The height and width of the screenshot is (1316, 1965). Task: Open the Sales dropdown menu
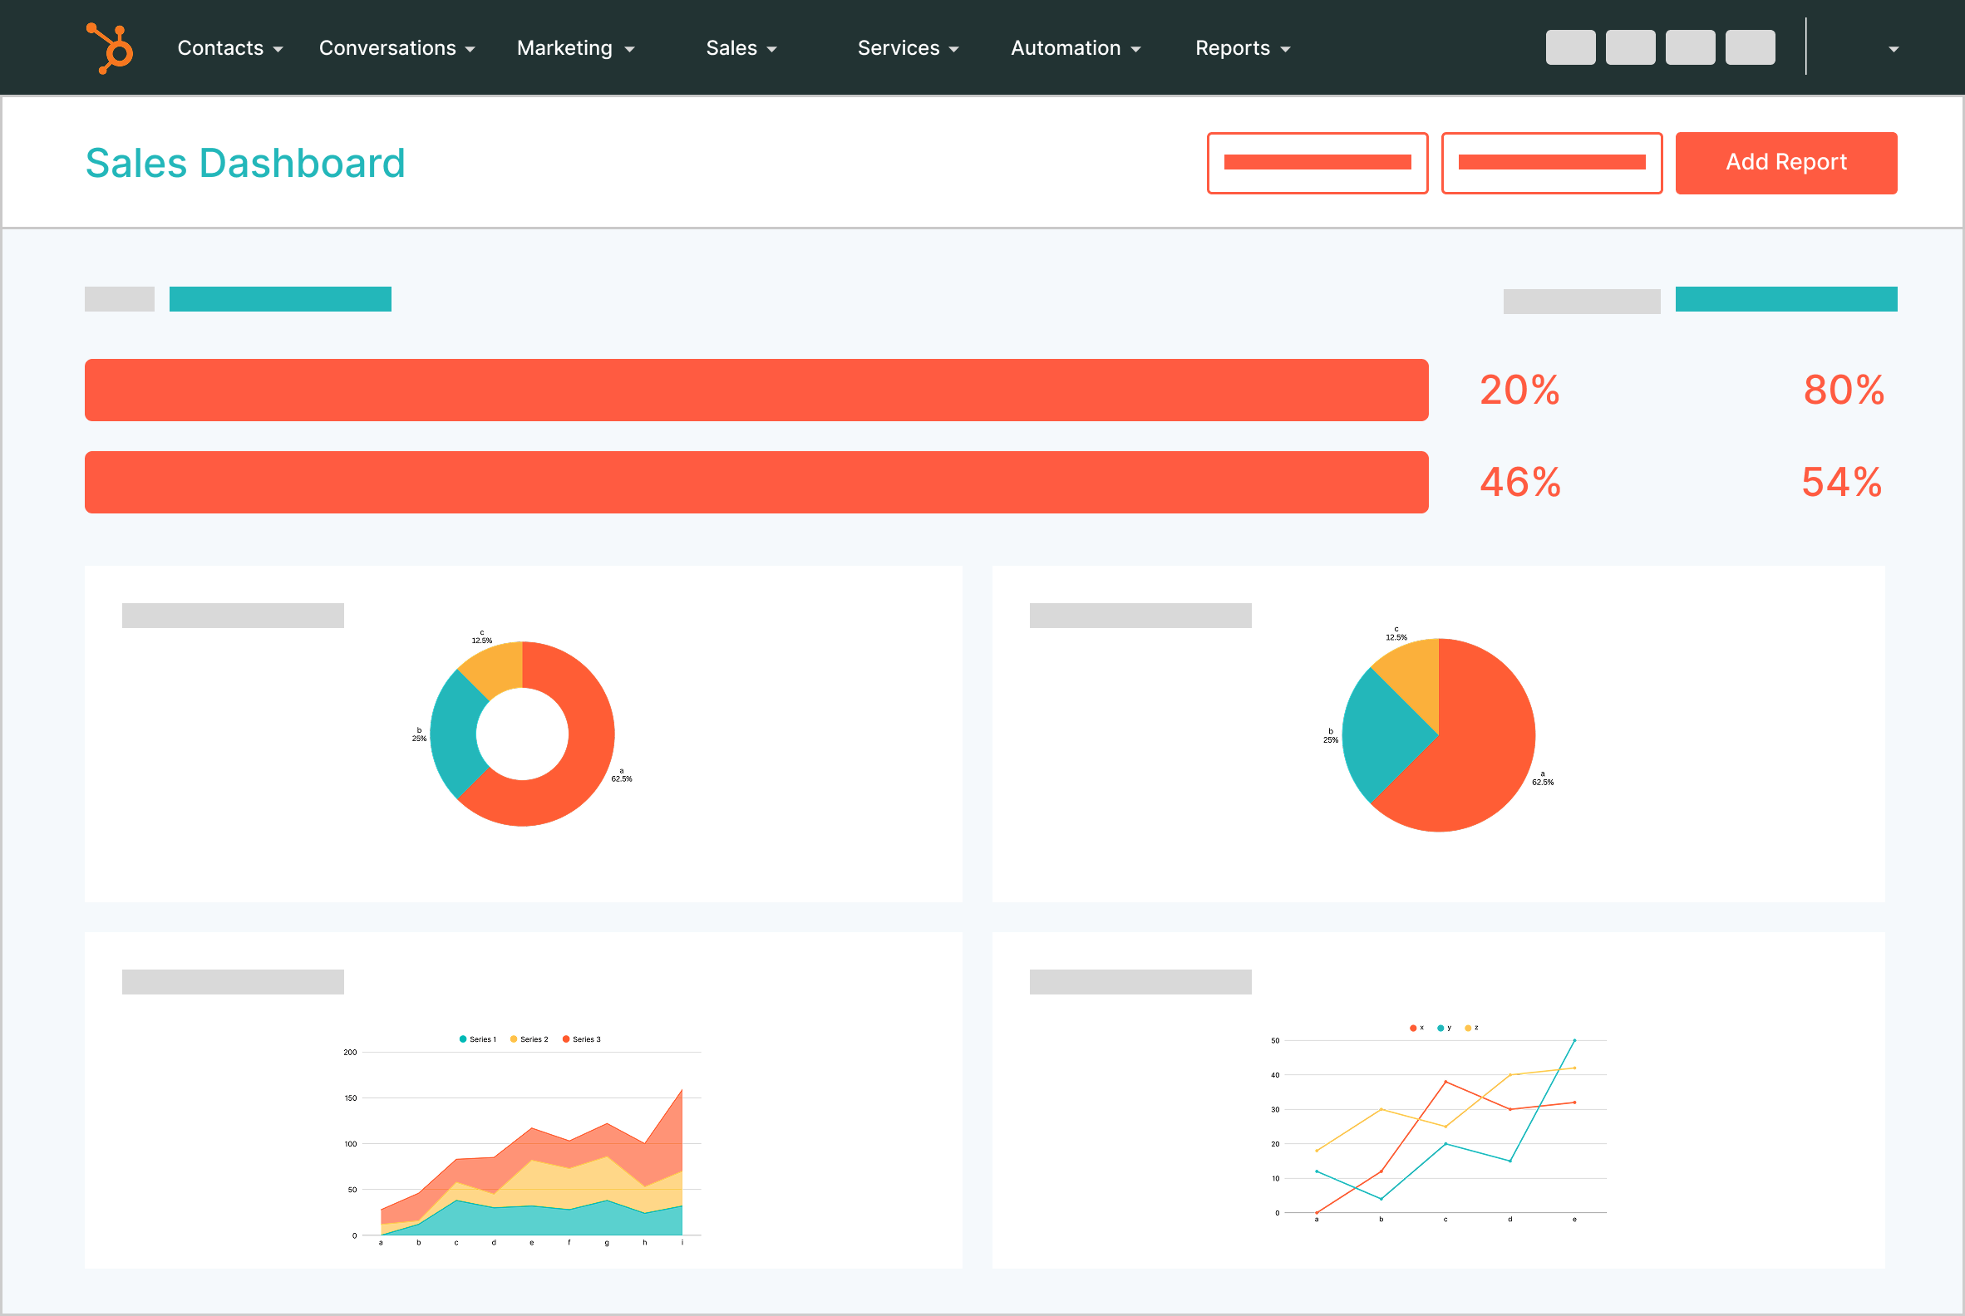pos(741,48)
